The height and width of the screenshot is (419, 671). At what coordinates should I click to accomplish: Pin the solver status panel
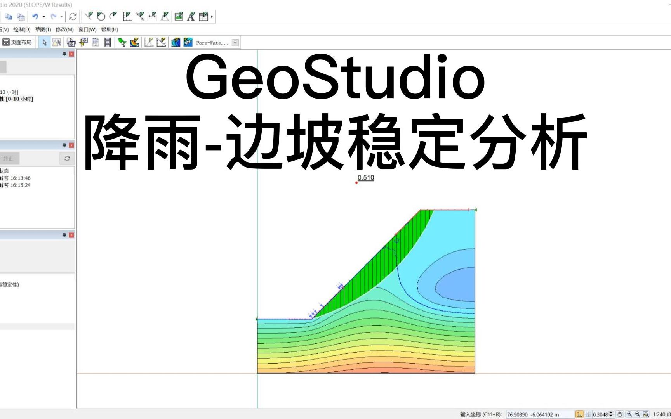[x=65, y=145]
